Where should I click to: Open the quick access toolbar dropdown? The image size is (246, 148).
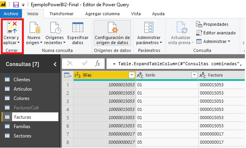(x=23, y=5)
